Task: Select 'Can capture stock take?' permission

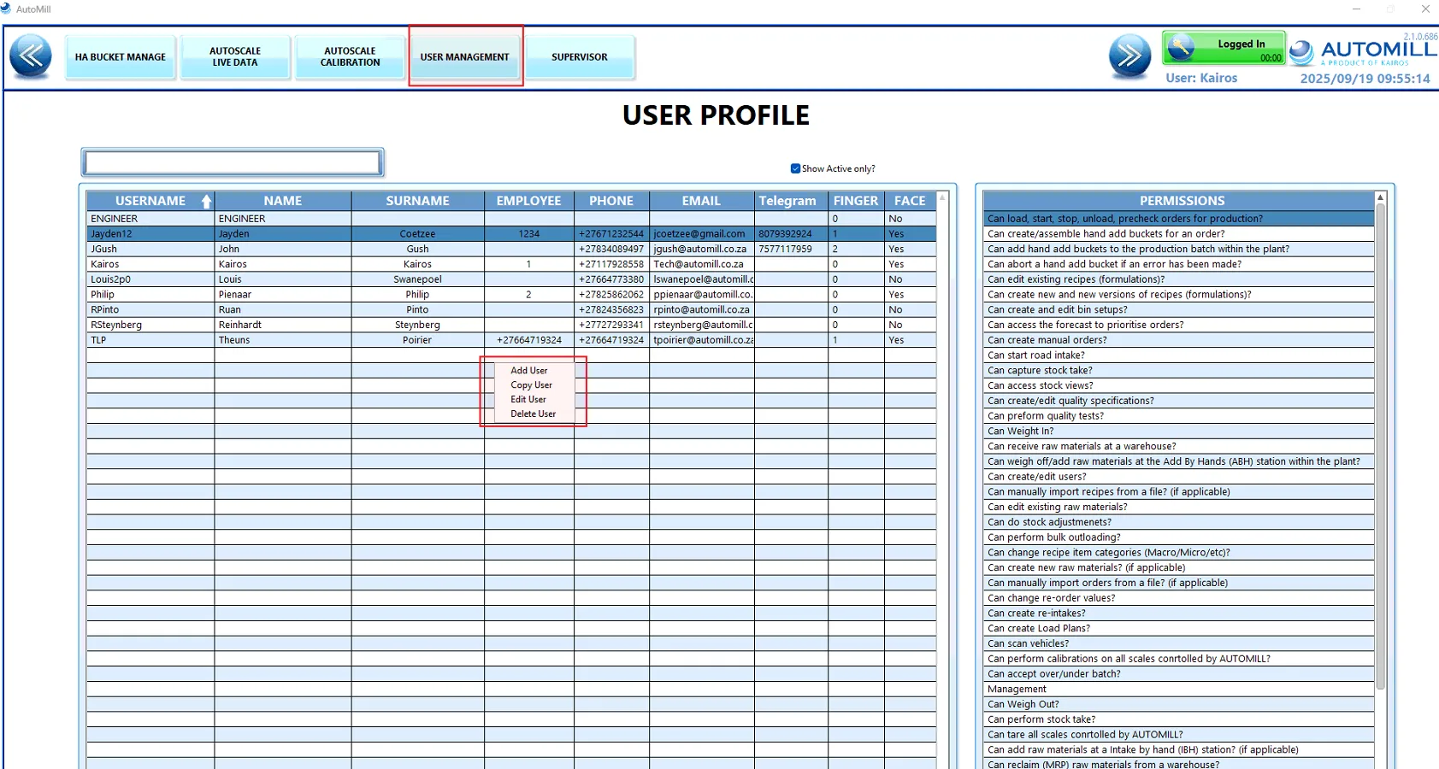Action: (x=1179, y=371)
